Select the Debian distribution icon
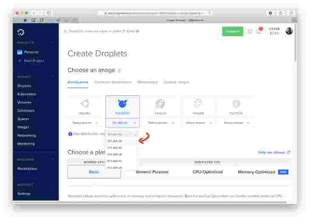The width and height of the screenshot is (310, 221). coord(198,104)
